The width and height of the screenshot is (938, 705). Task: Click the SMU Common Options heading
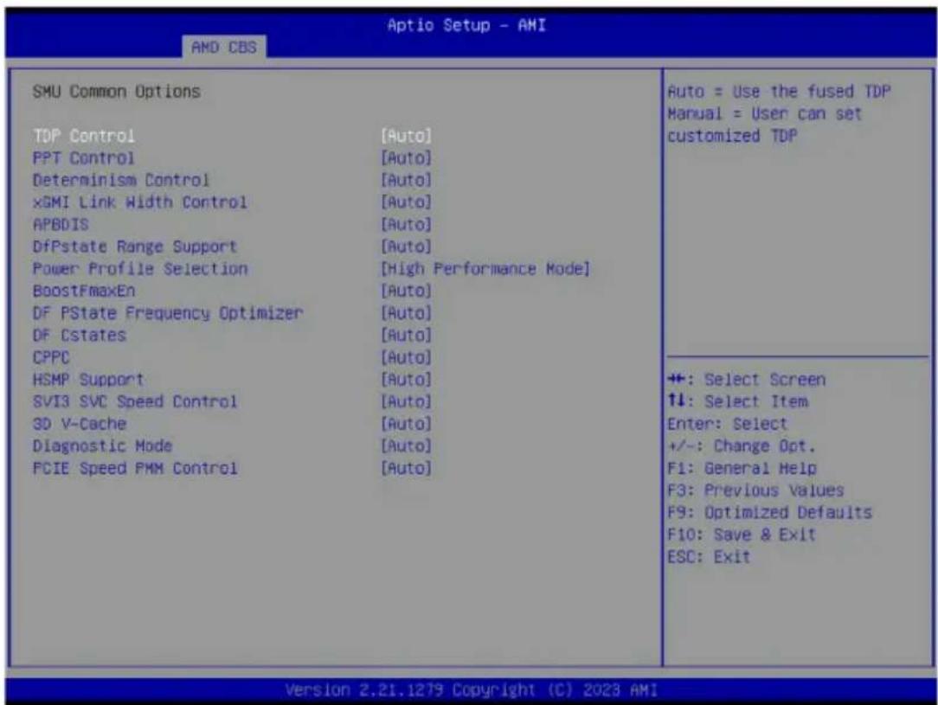click(116, 92)
